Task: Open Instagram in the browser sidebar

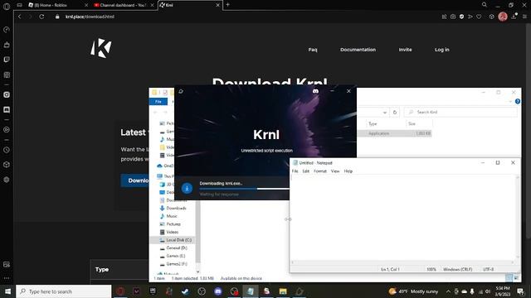Action: coord(7,94)
